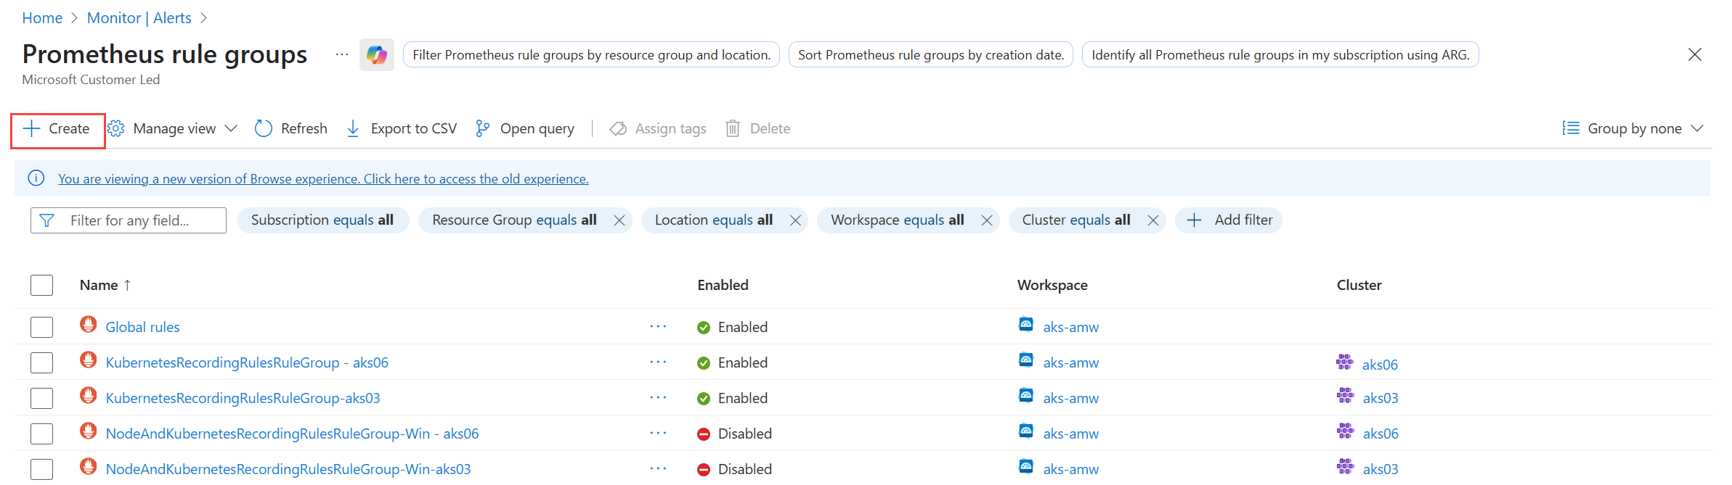Open NodeAndKubernetesRecordingRulesRuleGroup-Win - aks06
The width and height of the screenshot is (1732, 485).
pos(293,434)
